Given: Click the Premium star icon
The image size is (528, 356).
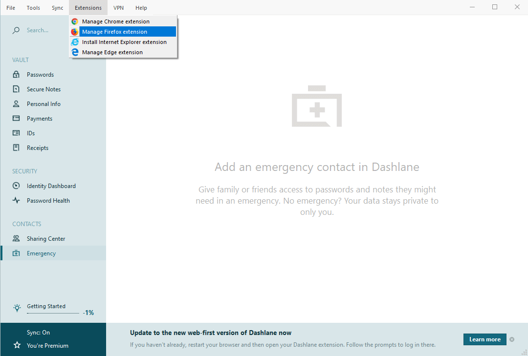Looking at the screenshot, I should 17,345.
